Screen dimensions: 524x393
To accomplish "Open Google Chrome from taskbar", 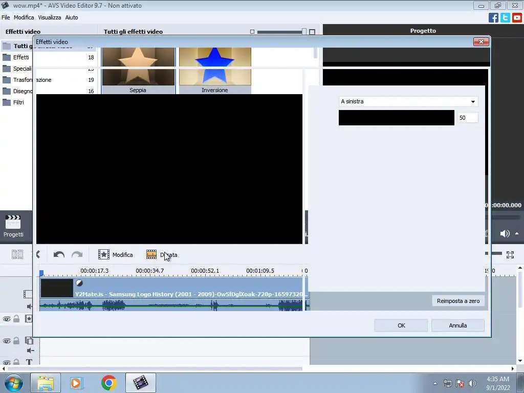I will pos(108,383).
